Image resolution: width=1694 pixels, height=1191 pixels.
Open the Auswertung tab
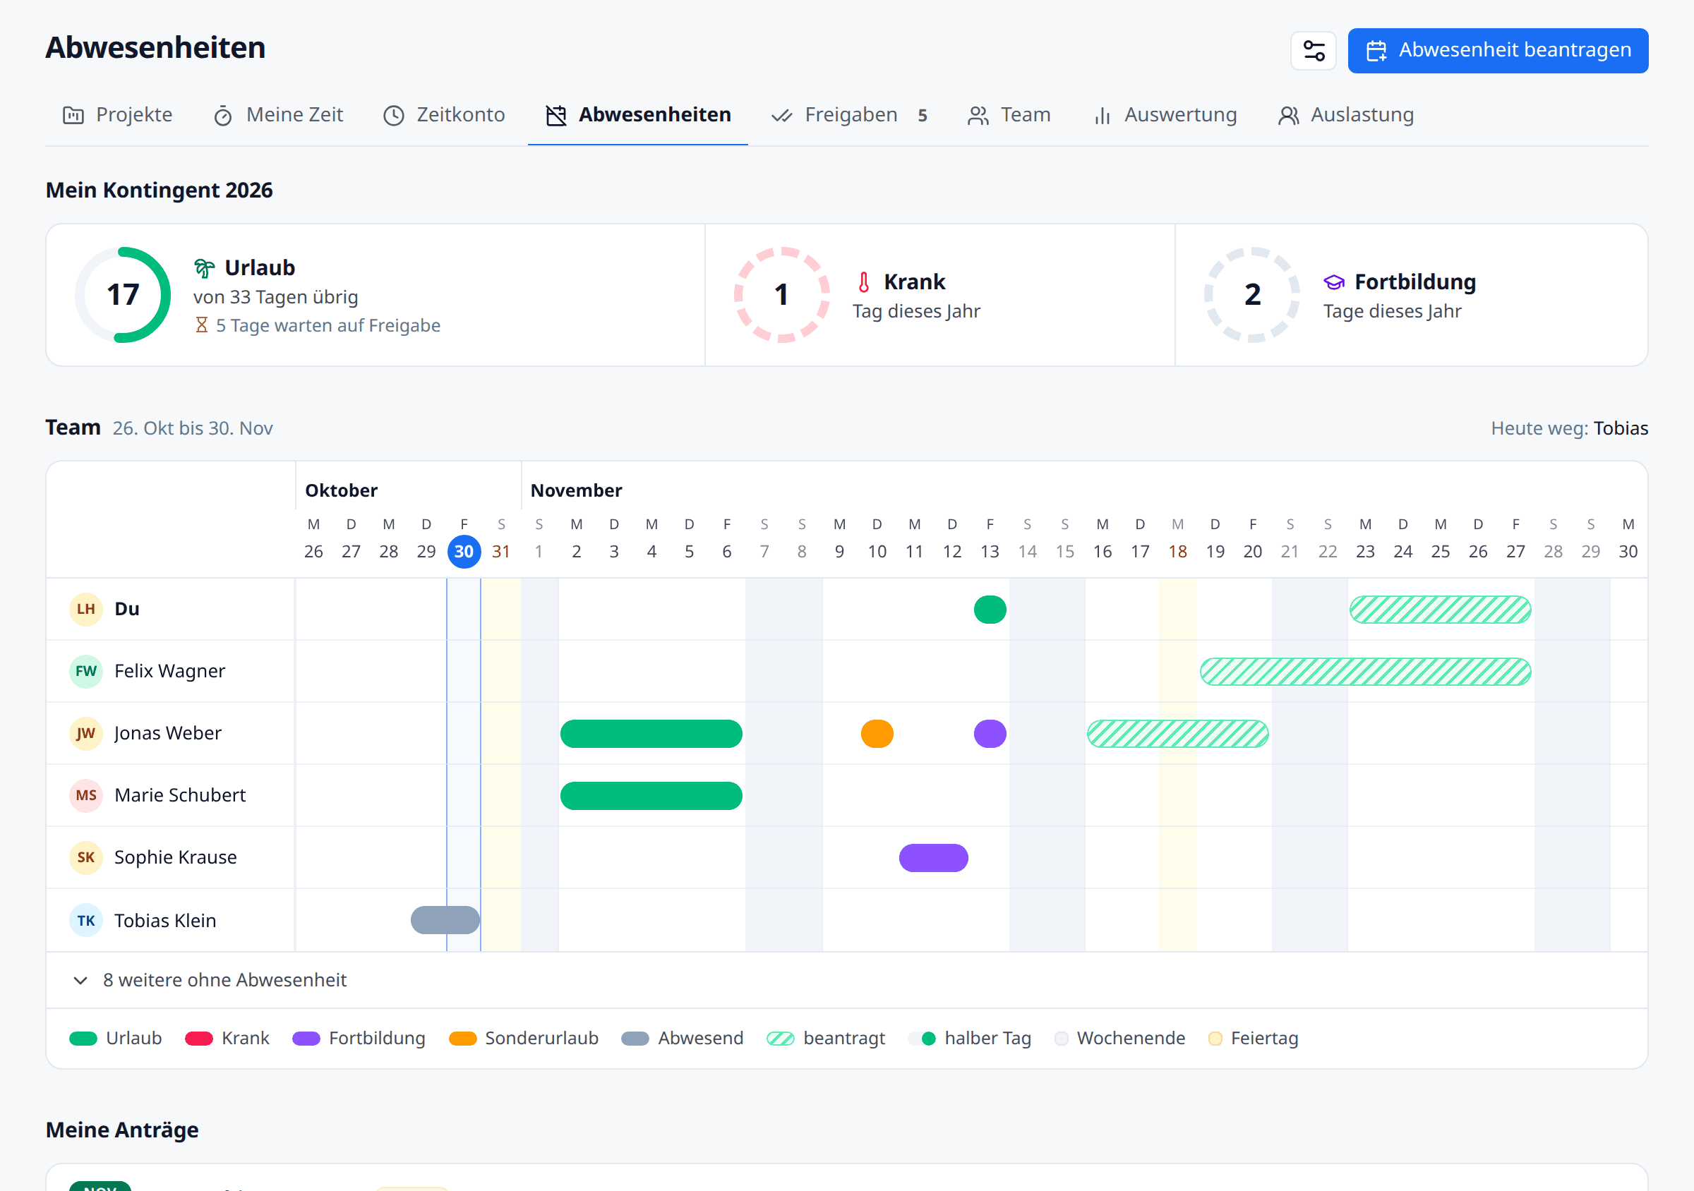click(1165, 115)
